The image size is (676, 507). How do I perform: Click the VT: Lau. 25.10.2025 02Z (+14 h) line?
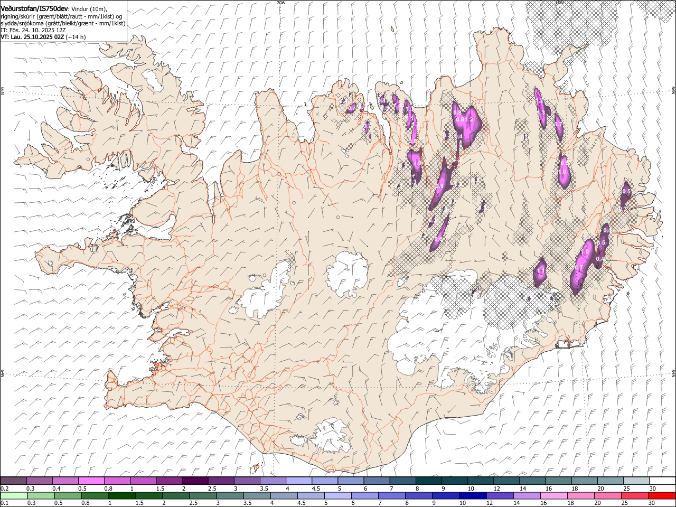pos(43,37)
